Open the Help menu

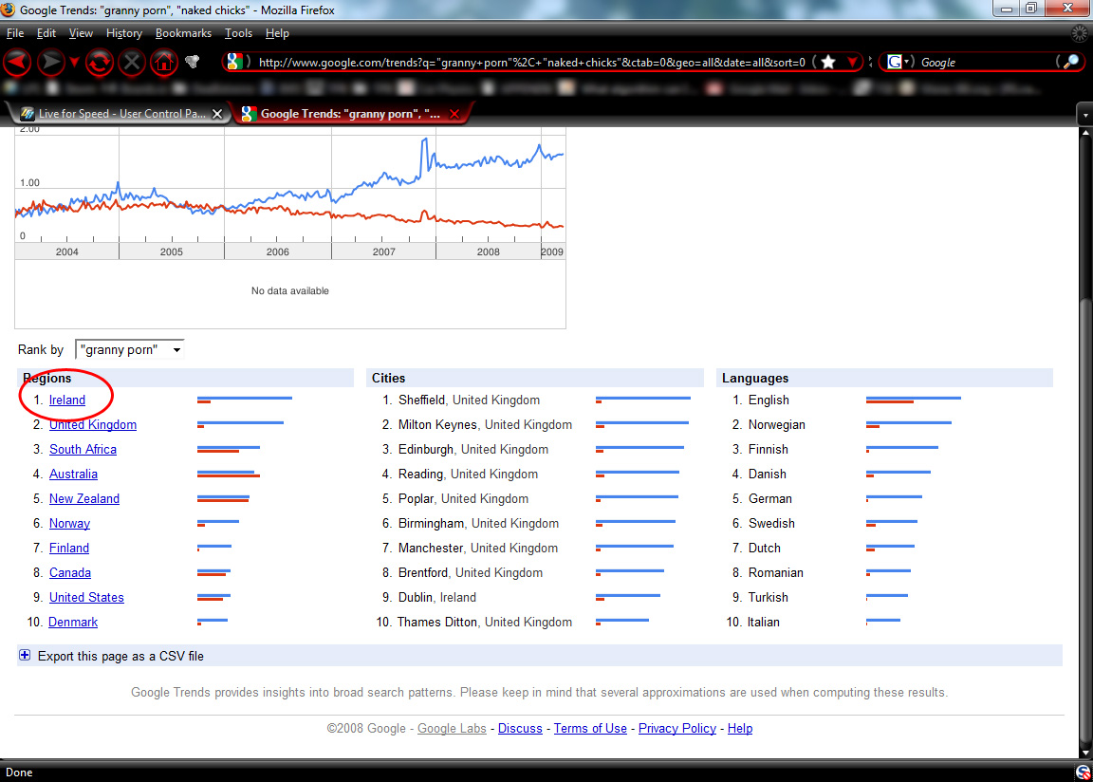coord(277,33)
